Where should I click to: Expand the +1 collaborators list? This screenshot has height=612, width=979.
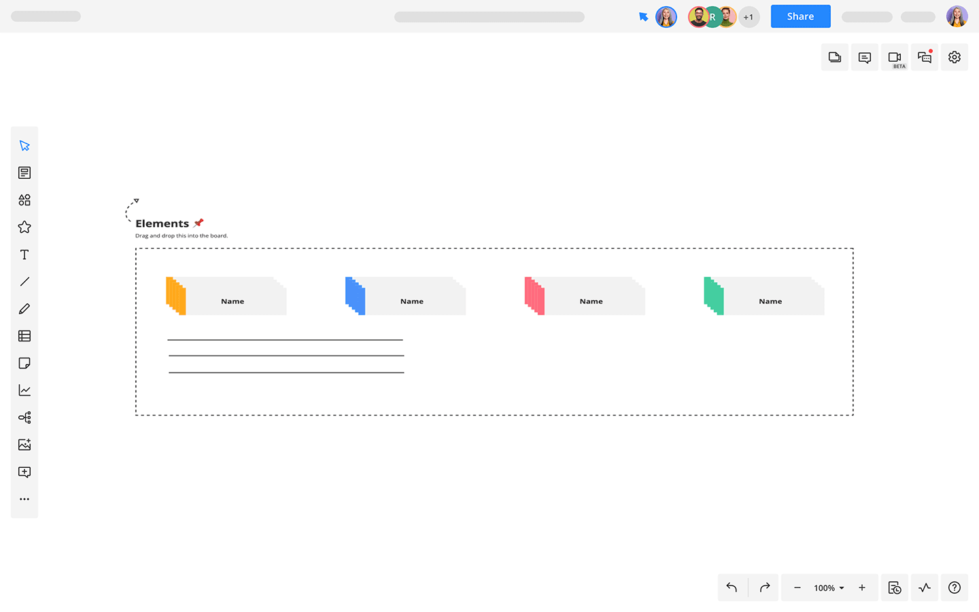tap(749, 17)
